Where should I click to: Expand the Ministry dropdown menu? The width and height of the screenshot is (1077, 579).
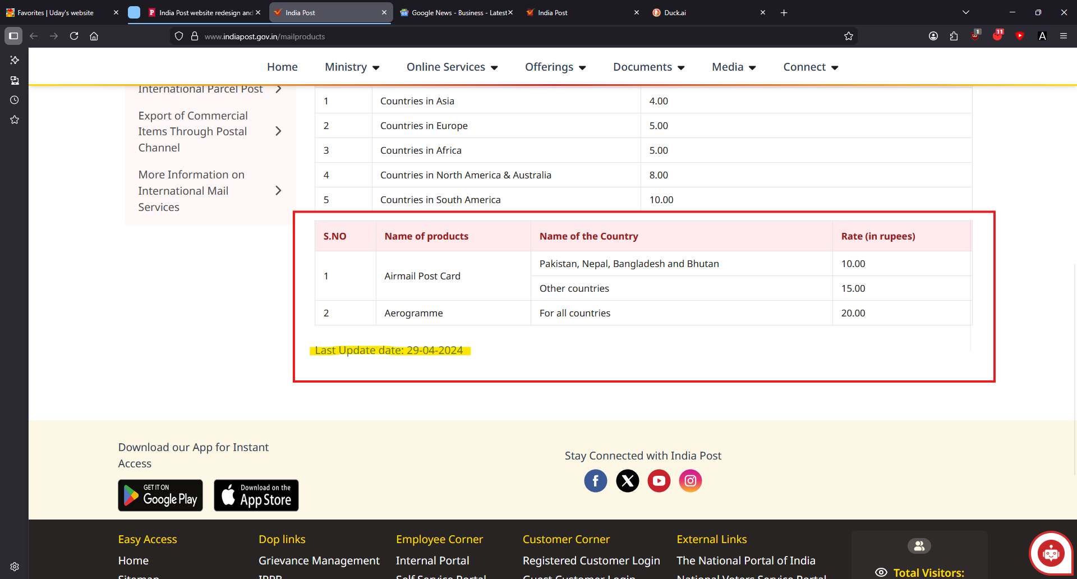click(352, 67)
